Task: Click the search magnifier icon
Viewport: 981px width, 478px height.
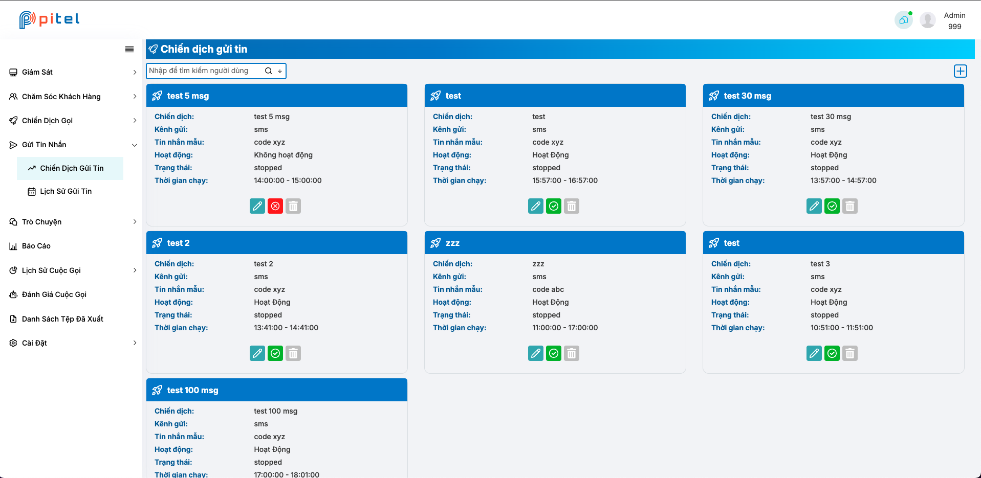Action: pos(268,71)
